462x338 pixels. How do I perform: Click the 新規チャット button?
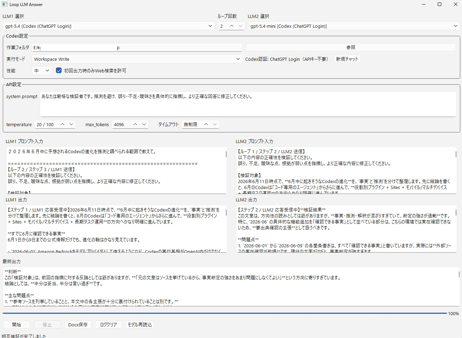pyautogui.click(x=347, y=59)
